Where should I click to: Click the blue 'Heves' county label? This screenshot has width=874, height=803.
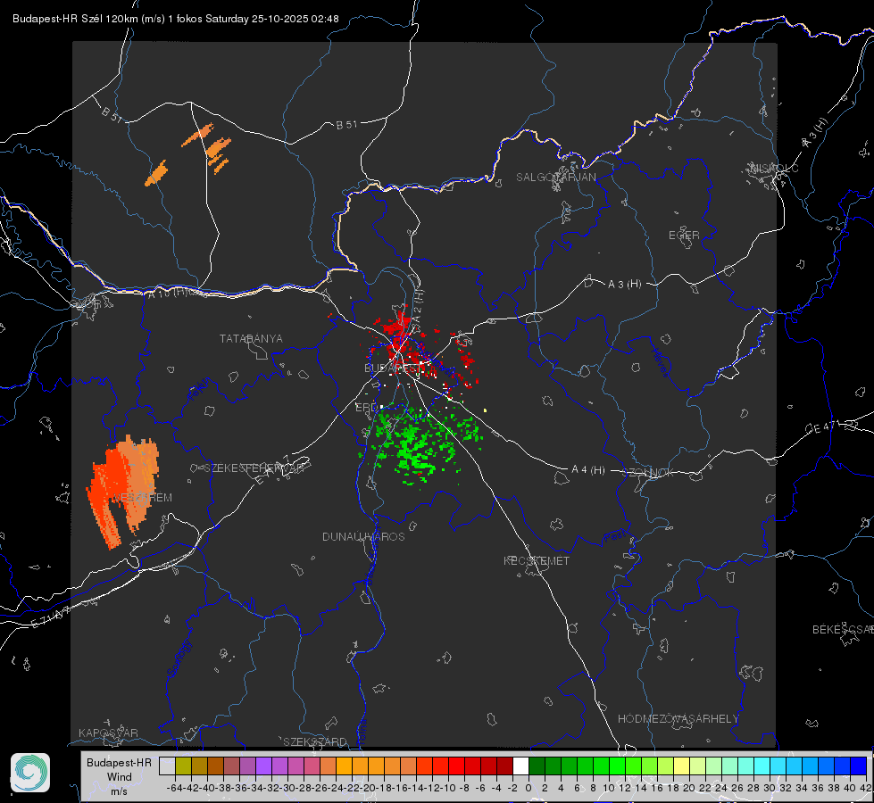pos(661,362)
